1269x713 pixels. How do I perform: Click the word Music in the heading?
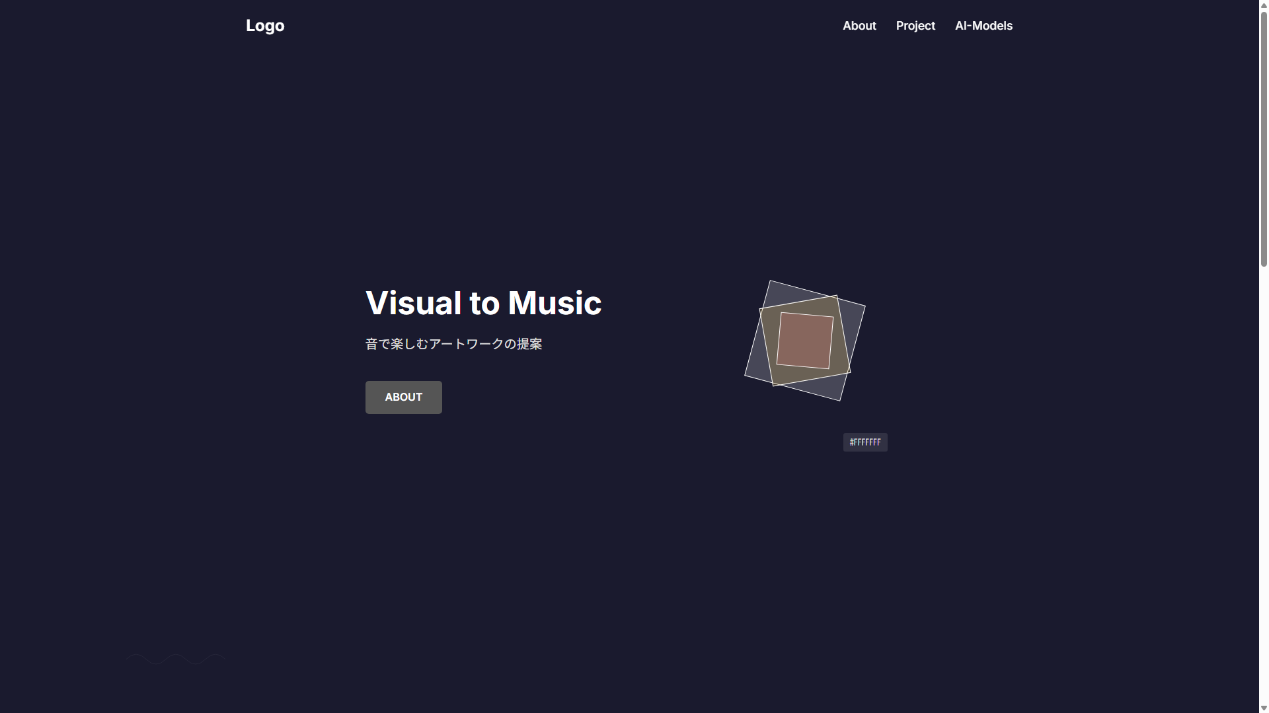(x=554, y=304)
